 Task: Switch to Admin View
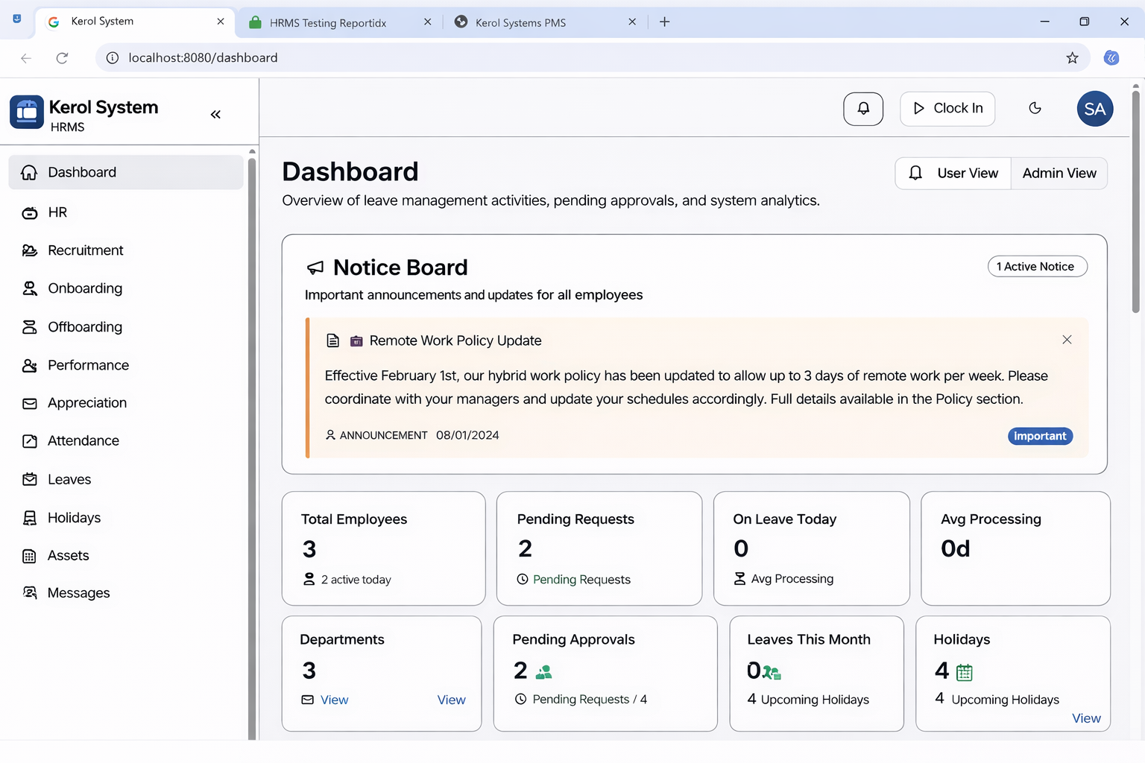click(1059, 174)
